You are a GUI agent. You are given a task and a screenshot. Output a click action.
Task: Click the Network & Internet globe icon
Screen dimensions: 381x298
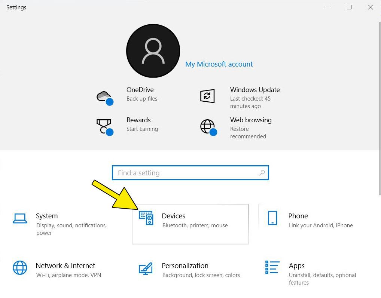20,268
